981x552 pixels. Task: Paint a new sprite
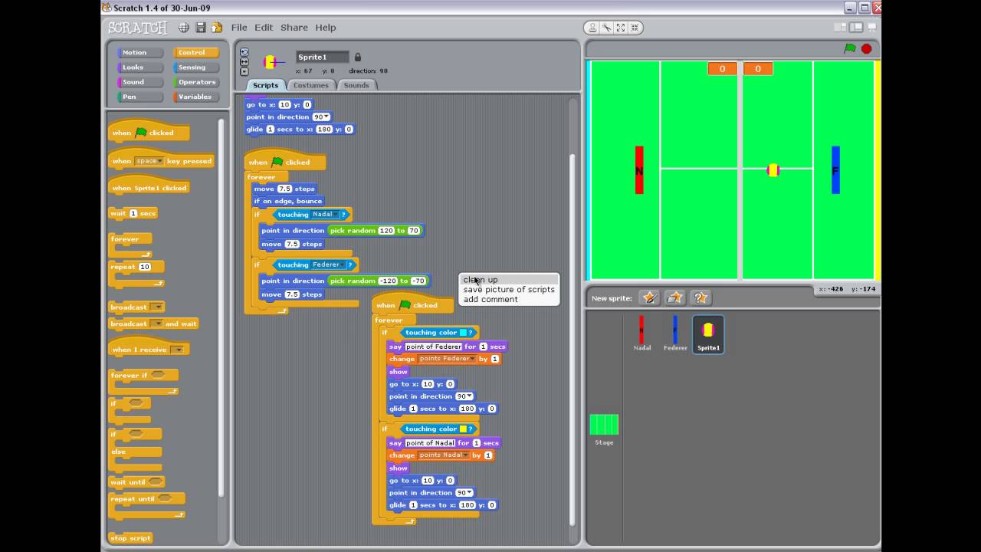tap(649, 297)
